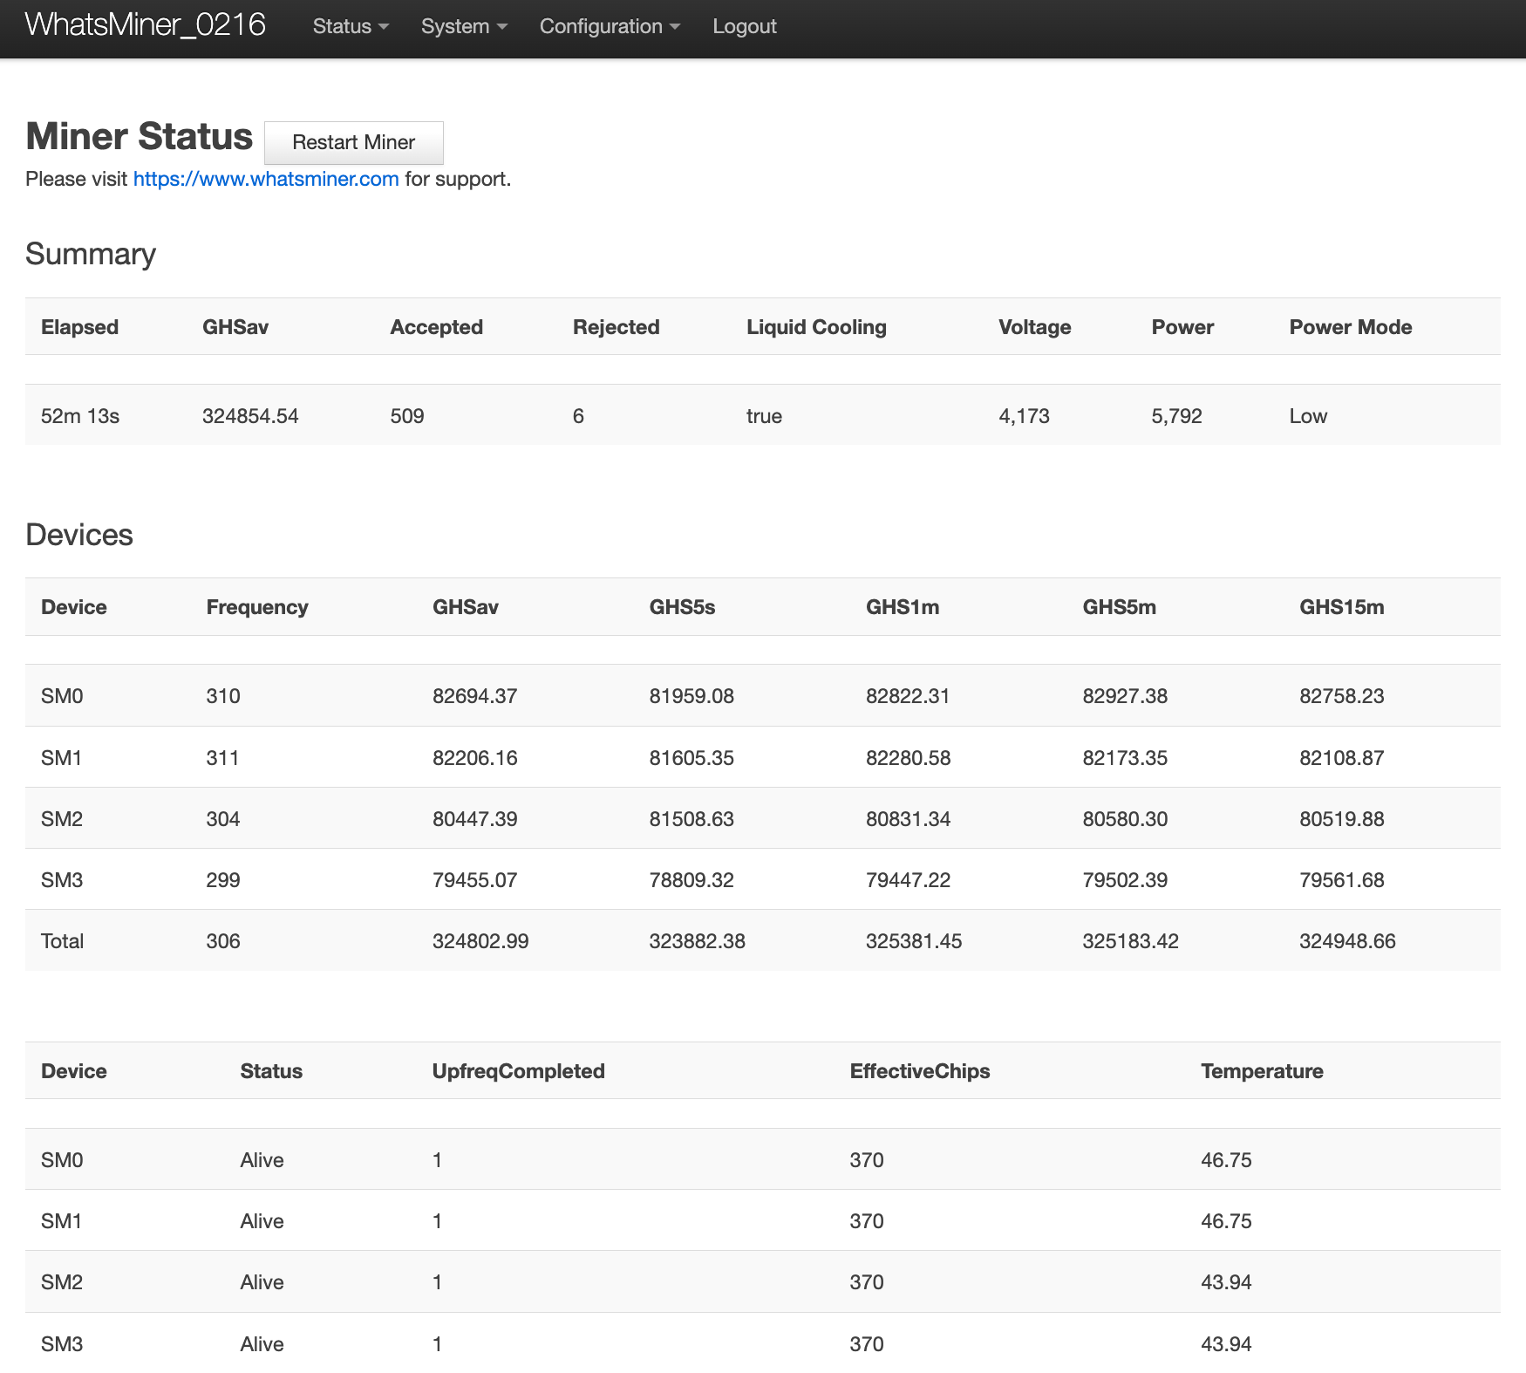Expand the Configuration dropdown menu
This screenshot has height=1373, width=1526.
tap(610, 26)
